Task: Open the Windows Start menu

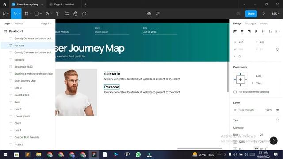Action: coord(5,155)
